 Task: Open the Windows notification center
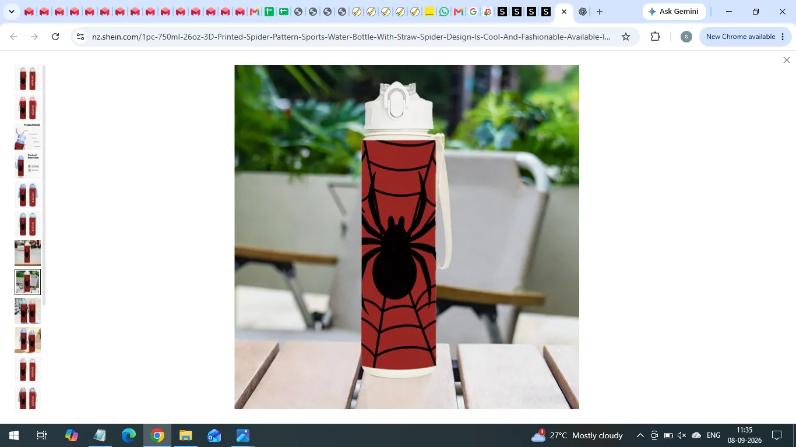point(777,435)
